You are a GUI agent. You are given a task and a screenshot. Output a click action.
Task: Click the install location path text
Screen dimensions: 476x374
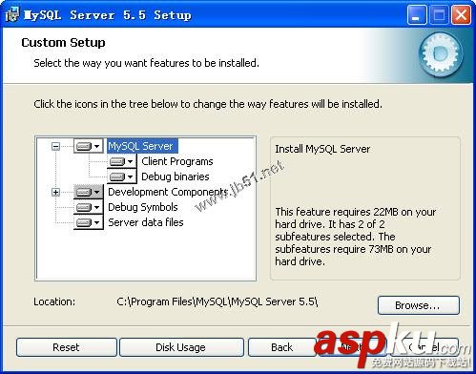point(217,301)
